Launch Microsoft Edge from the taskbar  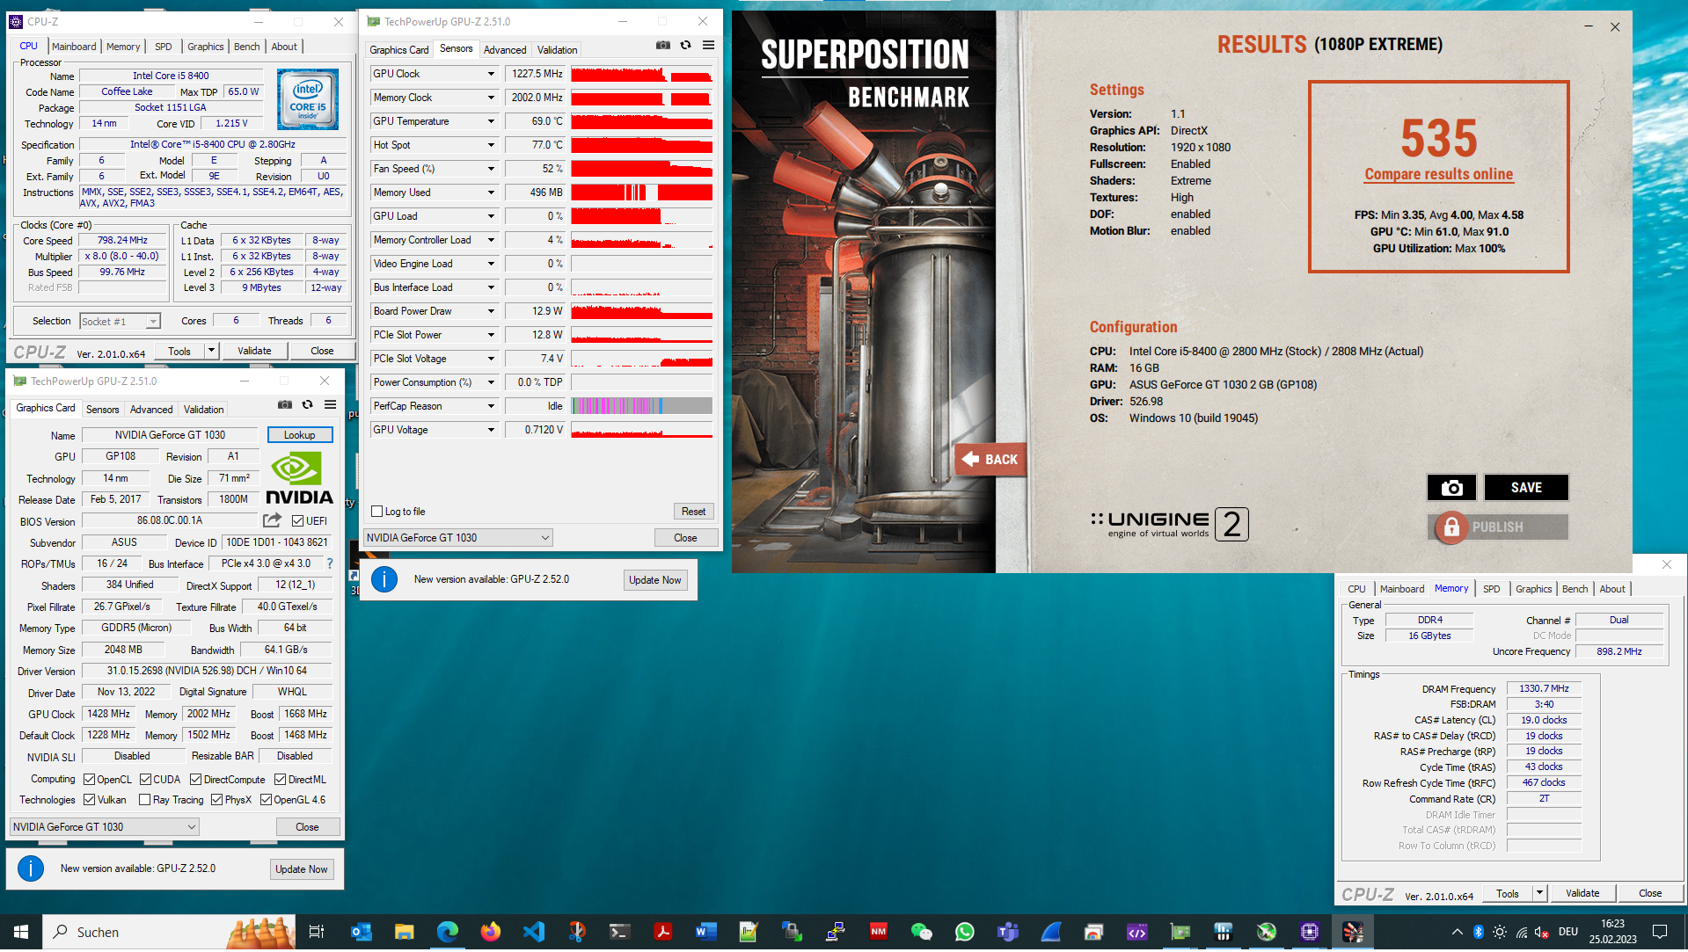447,932
